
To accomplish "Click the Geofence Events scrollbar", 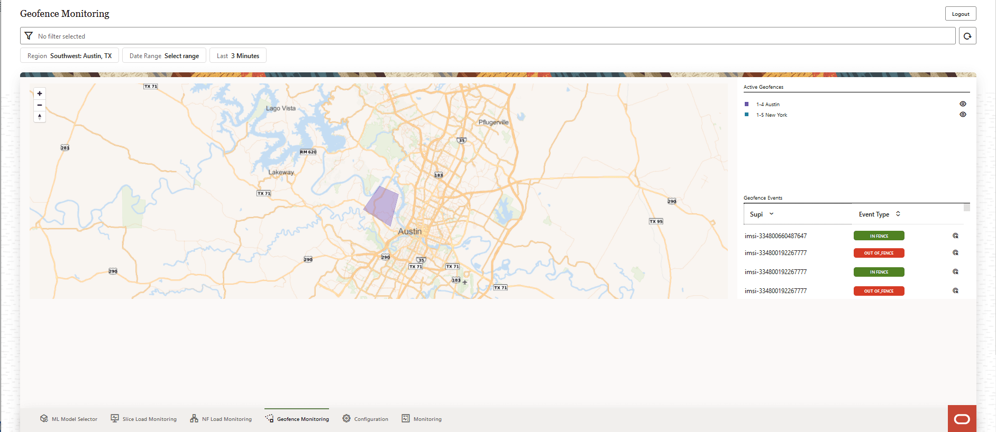I will 967,208.
